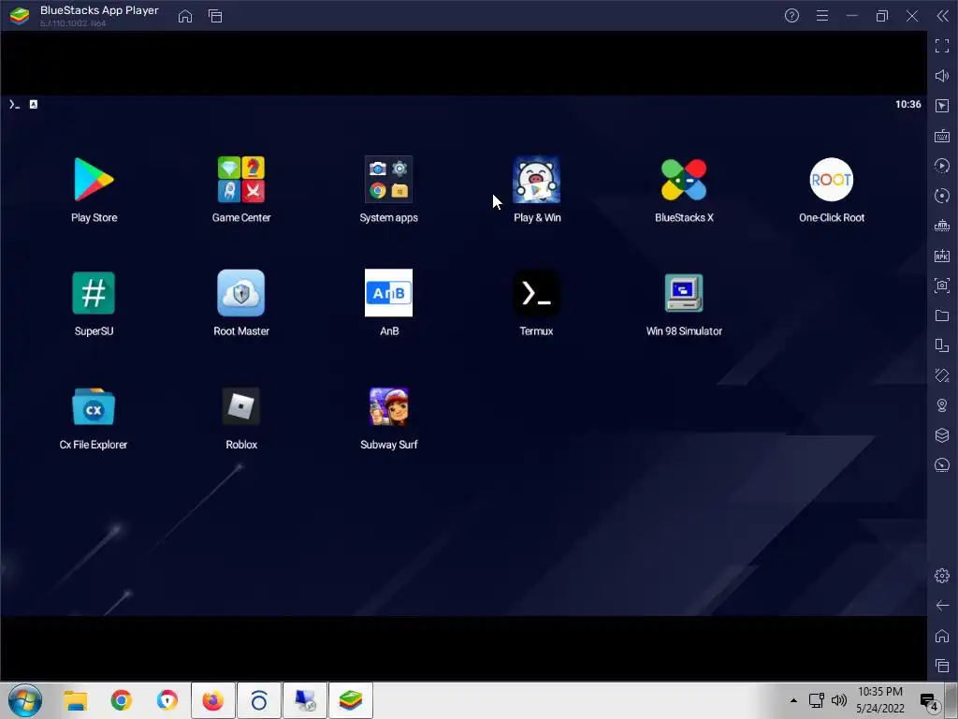Viewport: 958px width, 719px height.
Task: Open the eco mode sidebar icon
Action: pyautogui.click(x=942, y=465)
